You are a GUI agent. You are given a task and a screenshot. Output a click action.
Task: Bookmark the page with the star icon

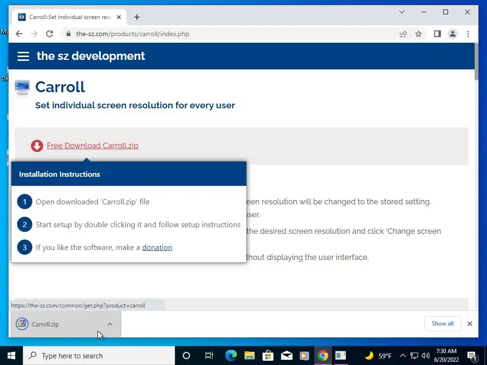[419, 34]
